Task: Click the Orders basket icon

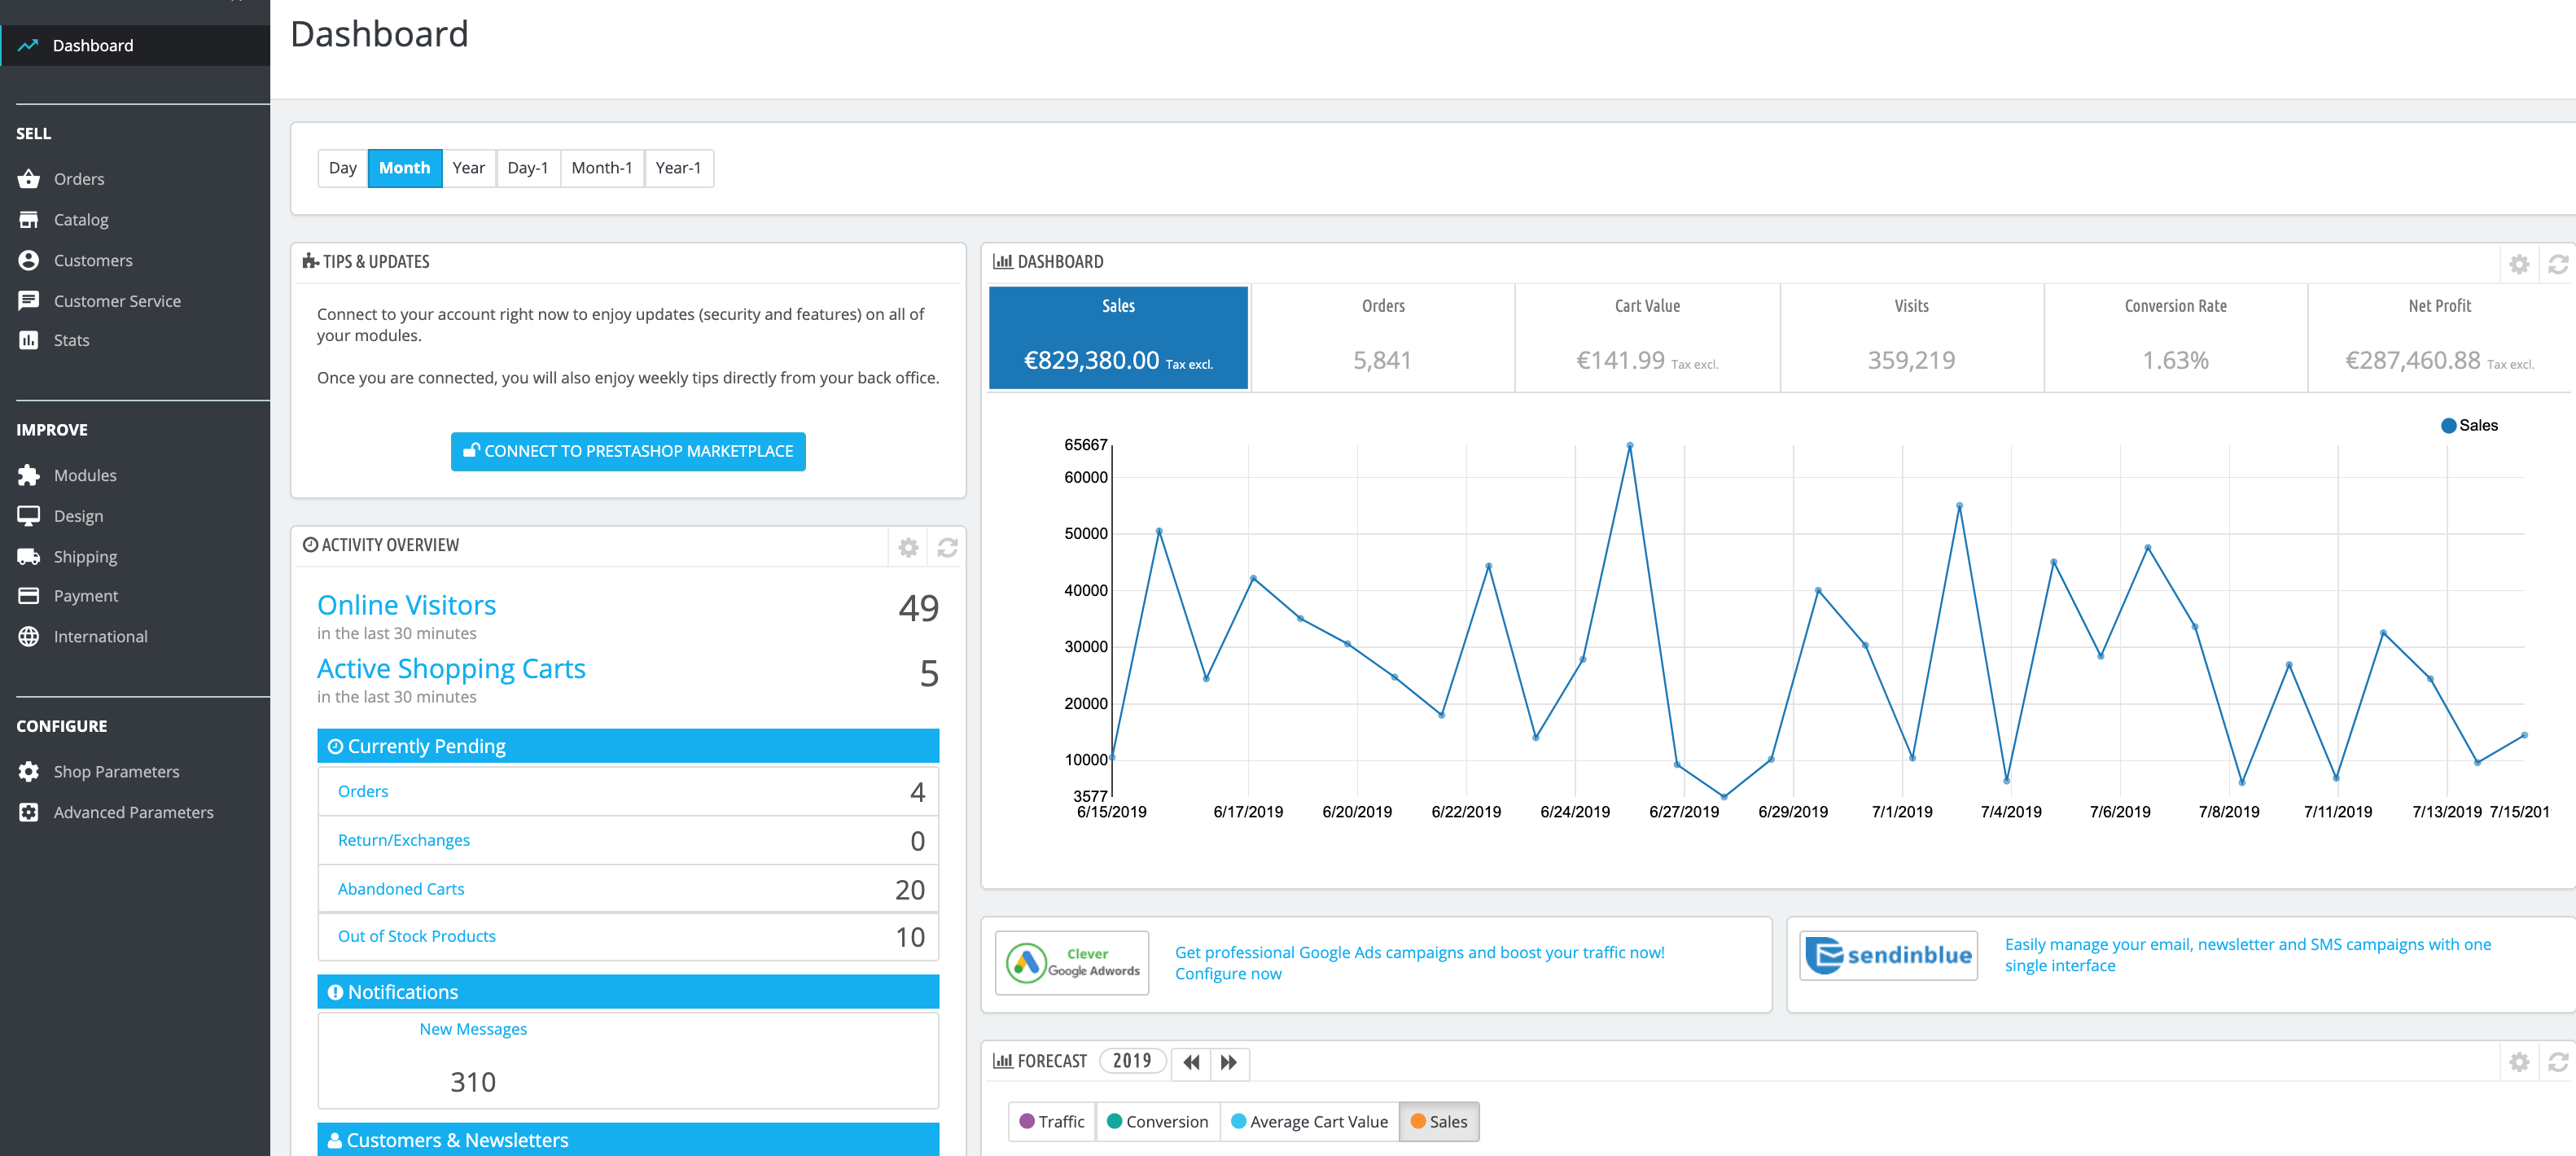Action: tap(29, 179)
